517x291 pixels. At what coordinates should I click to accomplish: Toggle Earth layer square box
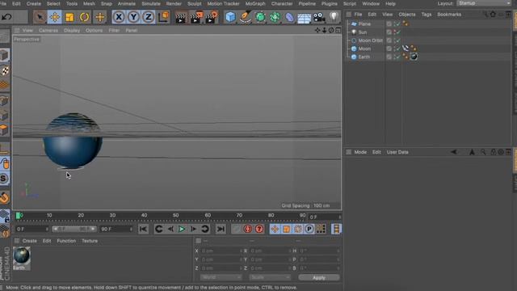(389, 57)
